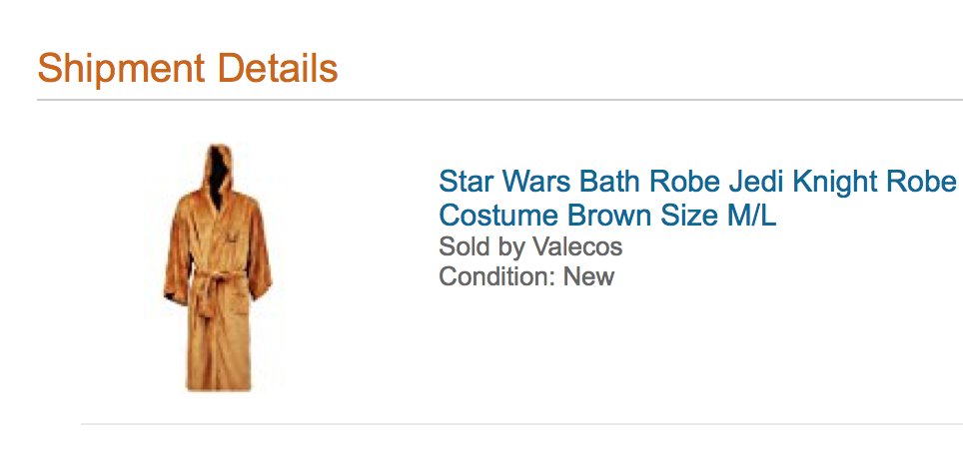Open the Star Wars Bath Robe product link
Viewport: 963px width, 471px height.
point(697,183)
